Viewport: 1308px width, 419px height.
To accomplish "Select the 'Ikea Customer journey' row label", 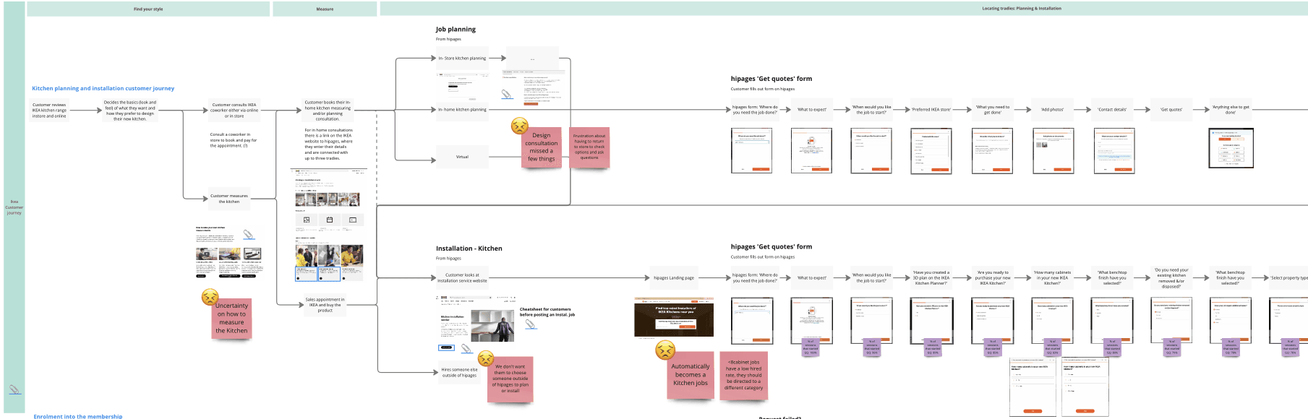I will (x=14, y=207).
